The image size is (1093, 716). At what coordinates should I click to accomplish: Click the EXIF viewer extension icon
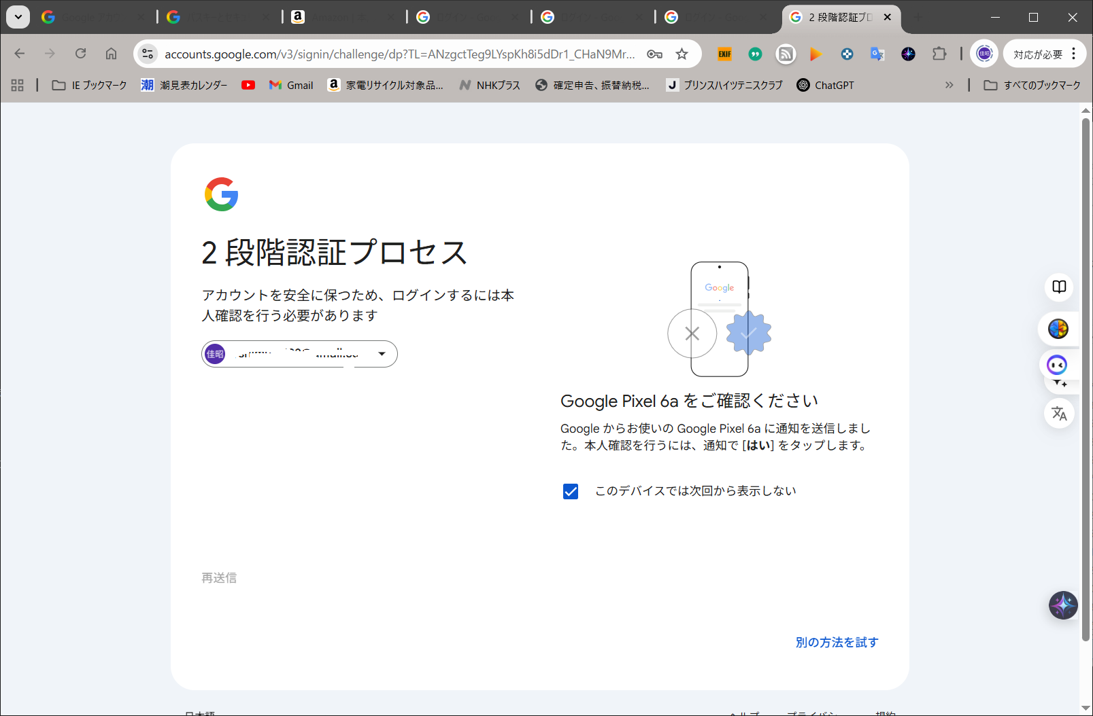[724, 54]
